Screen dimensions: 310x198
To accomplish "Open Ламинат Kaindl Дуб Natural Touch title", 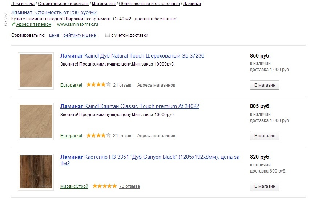I will (132, 56).
